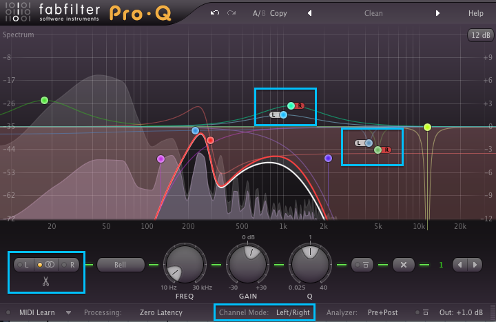Open the 12 dB display range selector
The image size is (496, 322).
pyautogui.click(x=481, y=35)
